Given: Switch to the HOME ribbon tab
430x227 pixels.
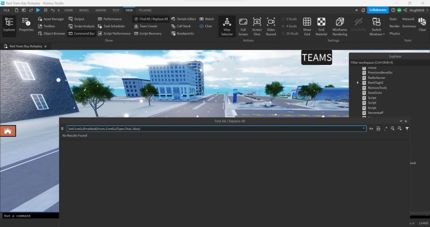Looking at the screenshot, I should pos(69,10).
